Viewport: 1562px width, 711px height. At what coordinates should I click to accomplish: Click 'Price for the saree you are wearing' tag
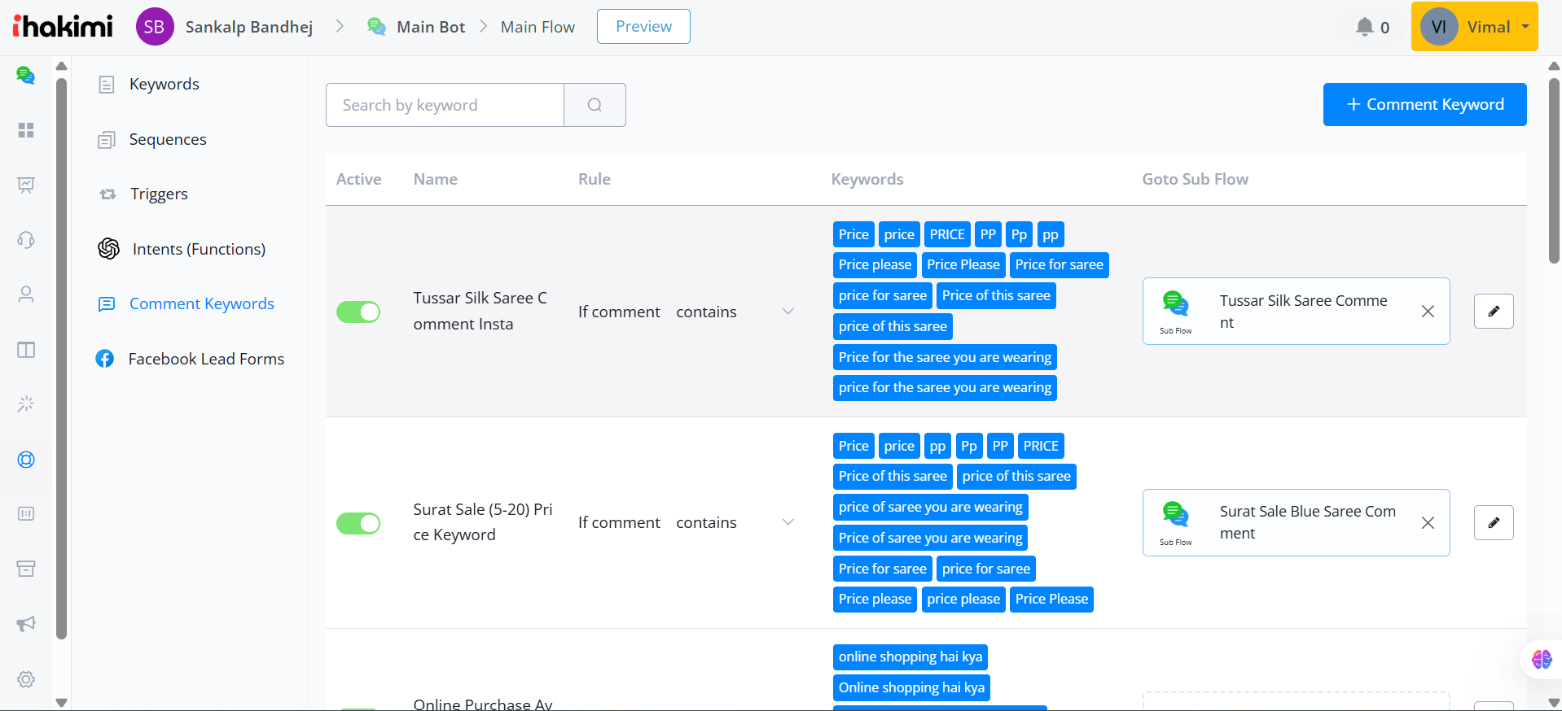(x=945, y=357)
